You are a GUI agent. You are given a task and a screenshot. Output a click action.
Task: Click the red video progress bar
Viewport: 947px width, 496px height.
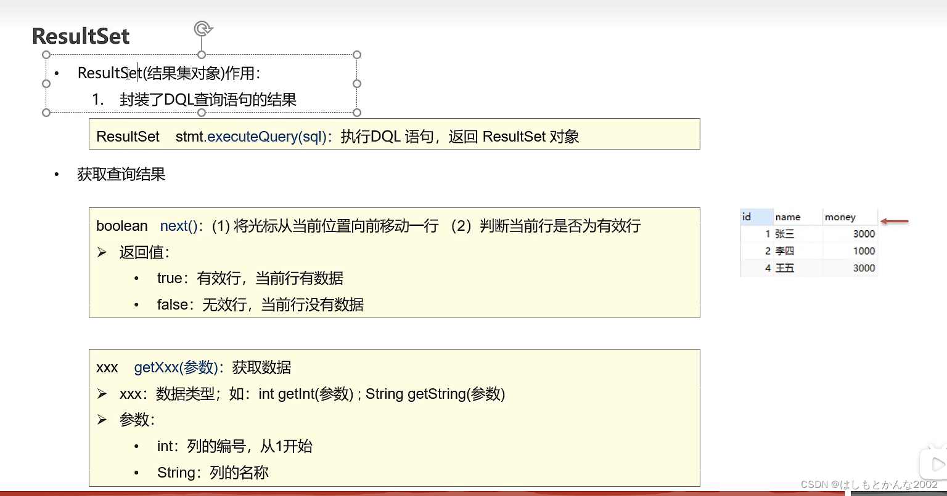coord(422,494)
